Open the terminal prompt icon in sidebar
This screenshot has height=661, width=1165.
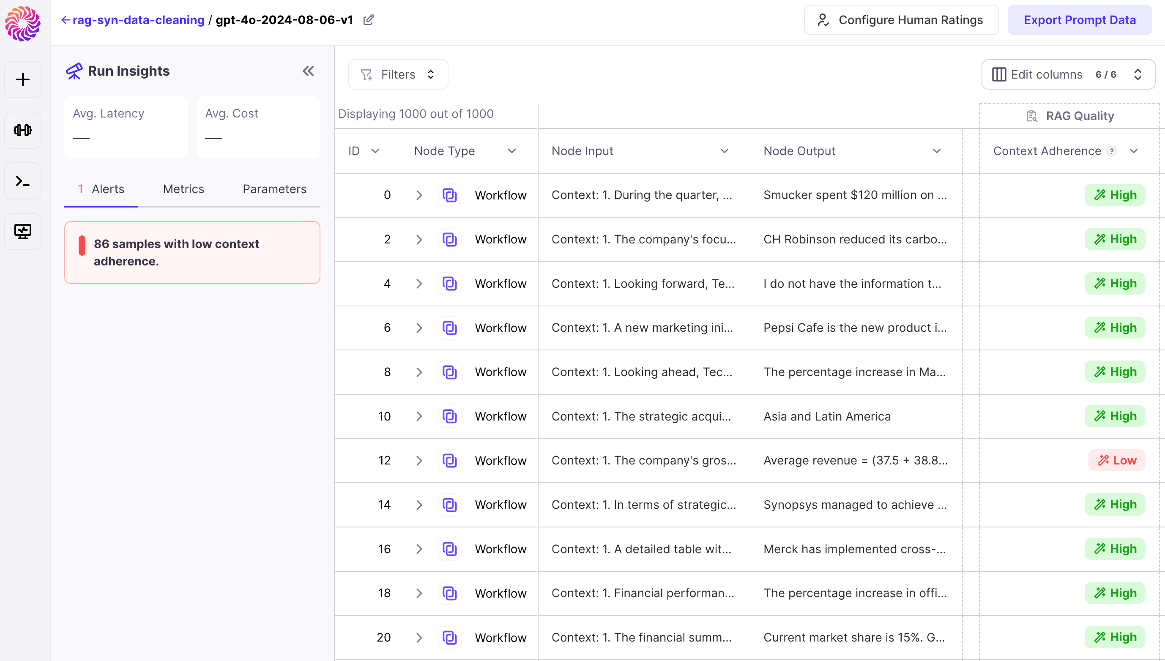23,181
